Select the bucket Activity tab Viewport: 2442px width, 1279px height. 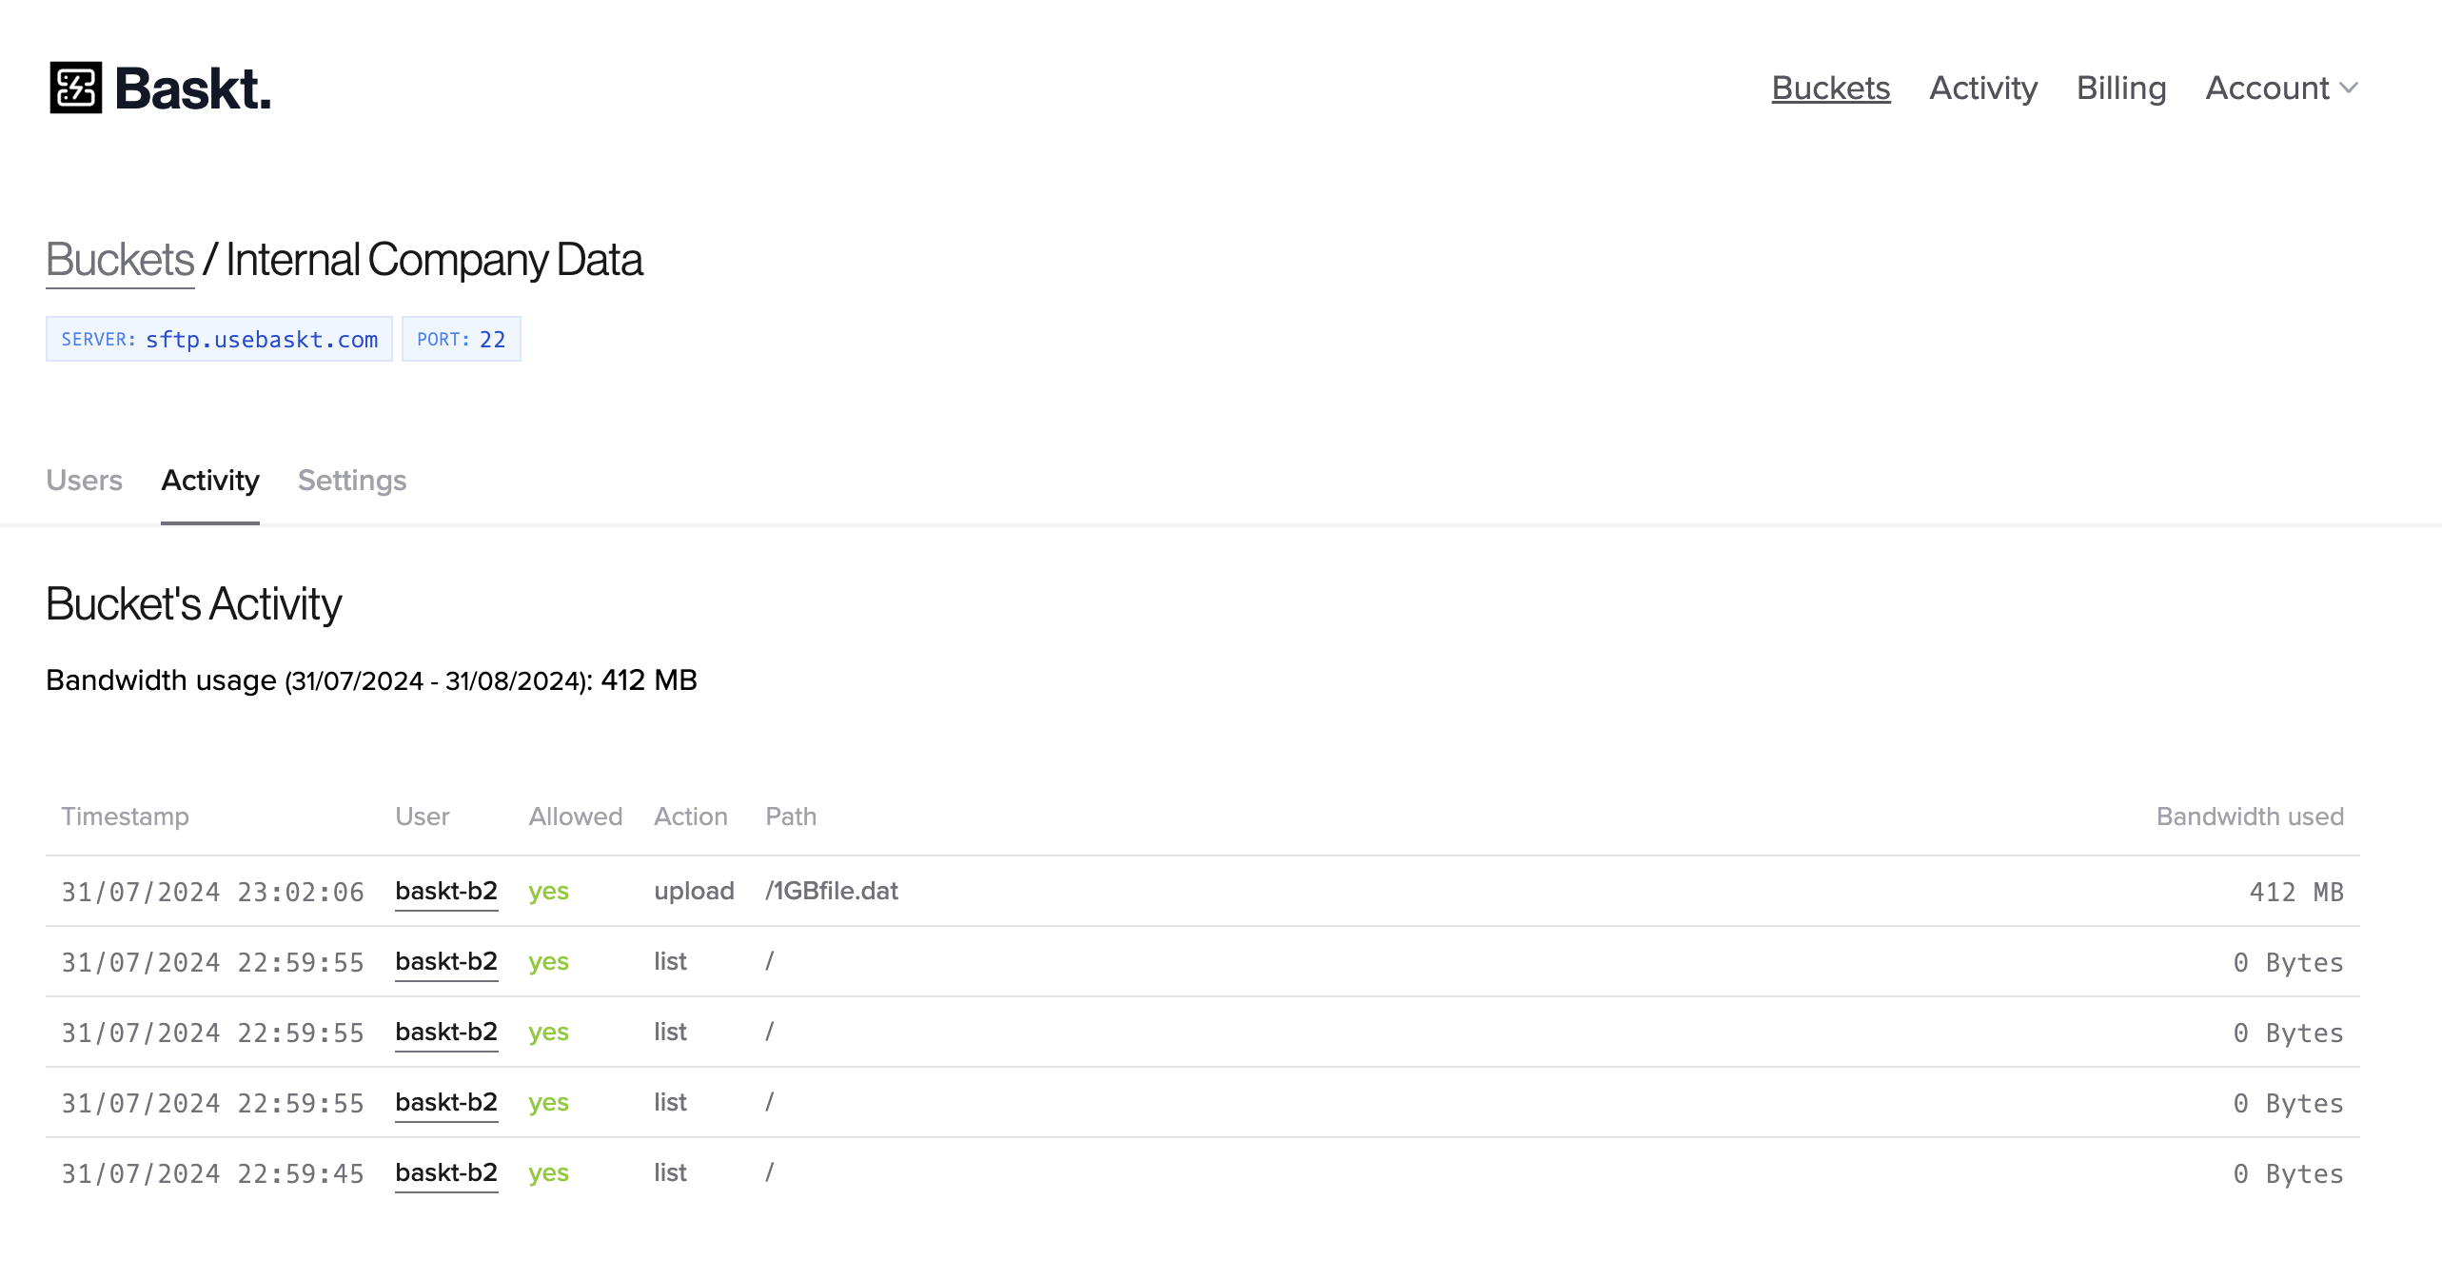(209, 481)
